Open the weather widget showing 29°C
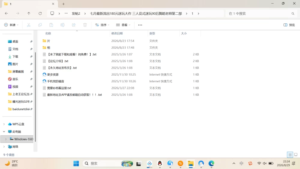The height and width of the screenshot is (169, 300). (x=11, y=163)
